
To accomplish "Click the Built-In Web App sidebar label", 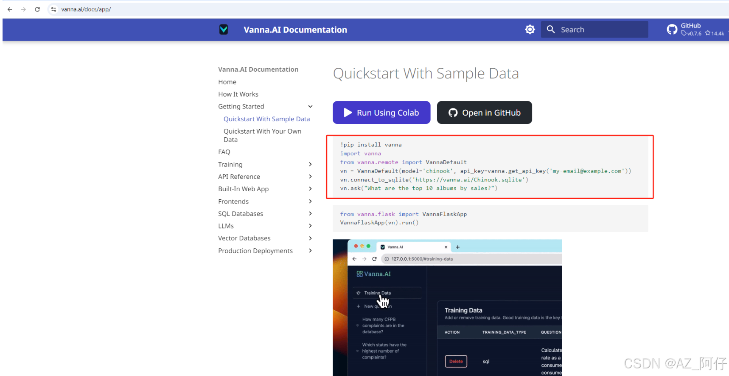I will point(243,189).
